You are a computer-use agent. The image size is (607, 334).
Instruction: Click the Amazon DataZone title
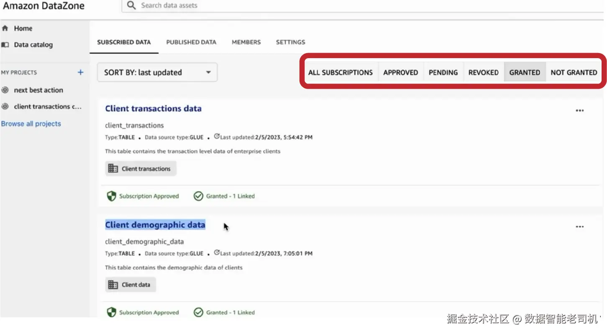coord(44,6)
